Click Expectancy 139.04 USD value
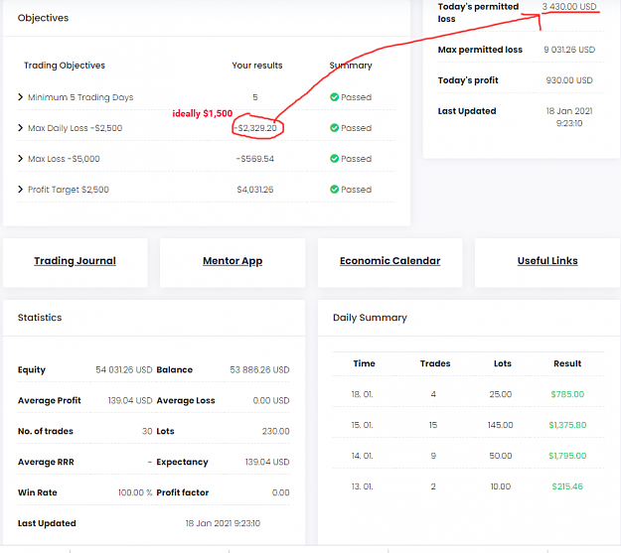 [x=267, y=462]
